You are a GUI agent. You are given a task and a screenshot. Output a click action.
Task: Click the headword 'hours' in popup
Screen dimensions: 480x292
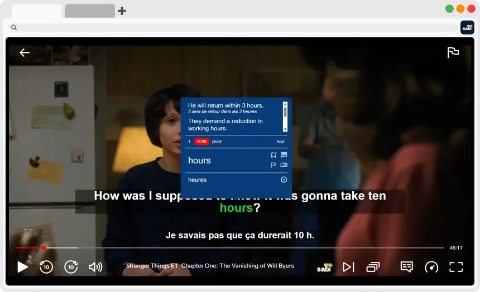(x=199, y=160)
